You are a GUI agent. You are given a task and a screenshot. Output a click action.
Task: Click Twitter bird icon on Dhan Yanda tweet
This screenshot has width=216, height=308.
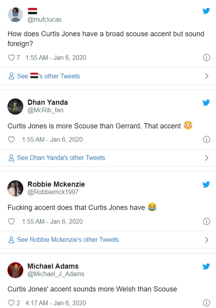pyautogui.click(x=206, y=103)
